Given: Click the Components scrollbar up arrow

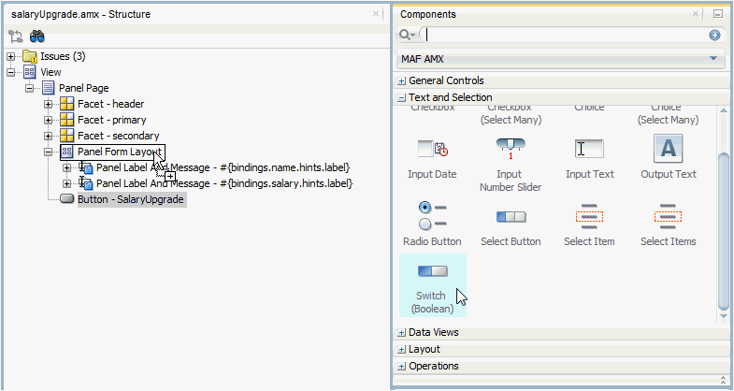Looking at the screenshot, I should pyautogui.click(x=724, y=111).
